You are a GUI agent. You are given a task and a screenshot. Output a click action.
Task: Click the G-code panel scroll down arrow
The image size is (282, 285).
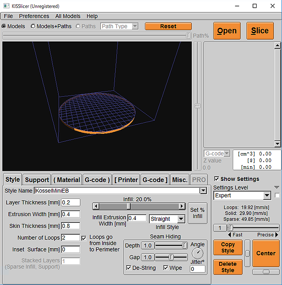pyautogui.click(x=277, y=144)
